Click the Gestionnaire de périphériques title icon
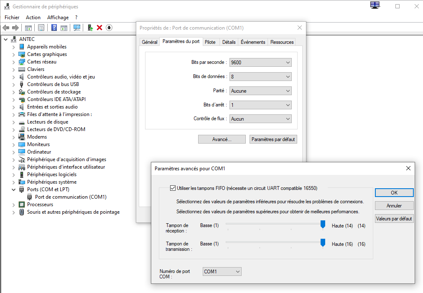The height and width of the screenshot is (293, 423). pos(7,6)
